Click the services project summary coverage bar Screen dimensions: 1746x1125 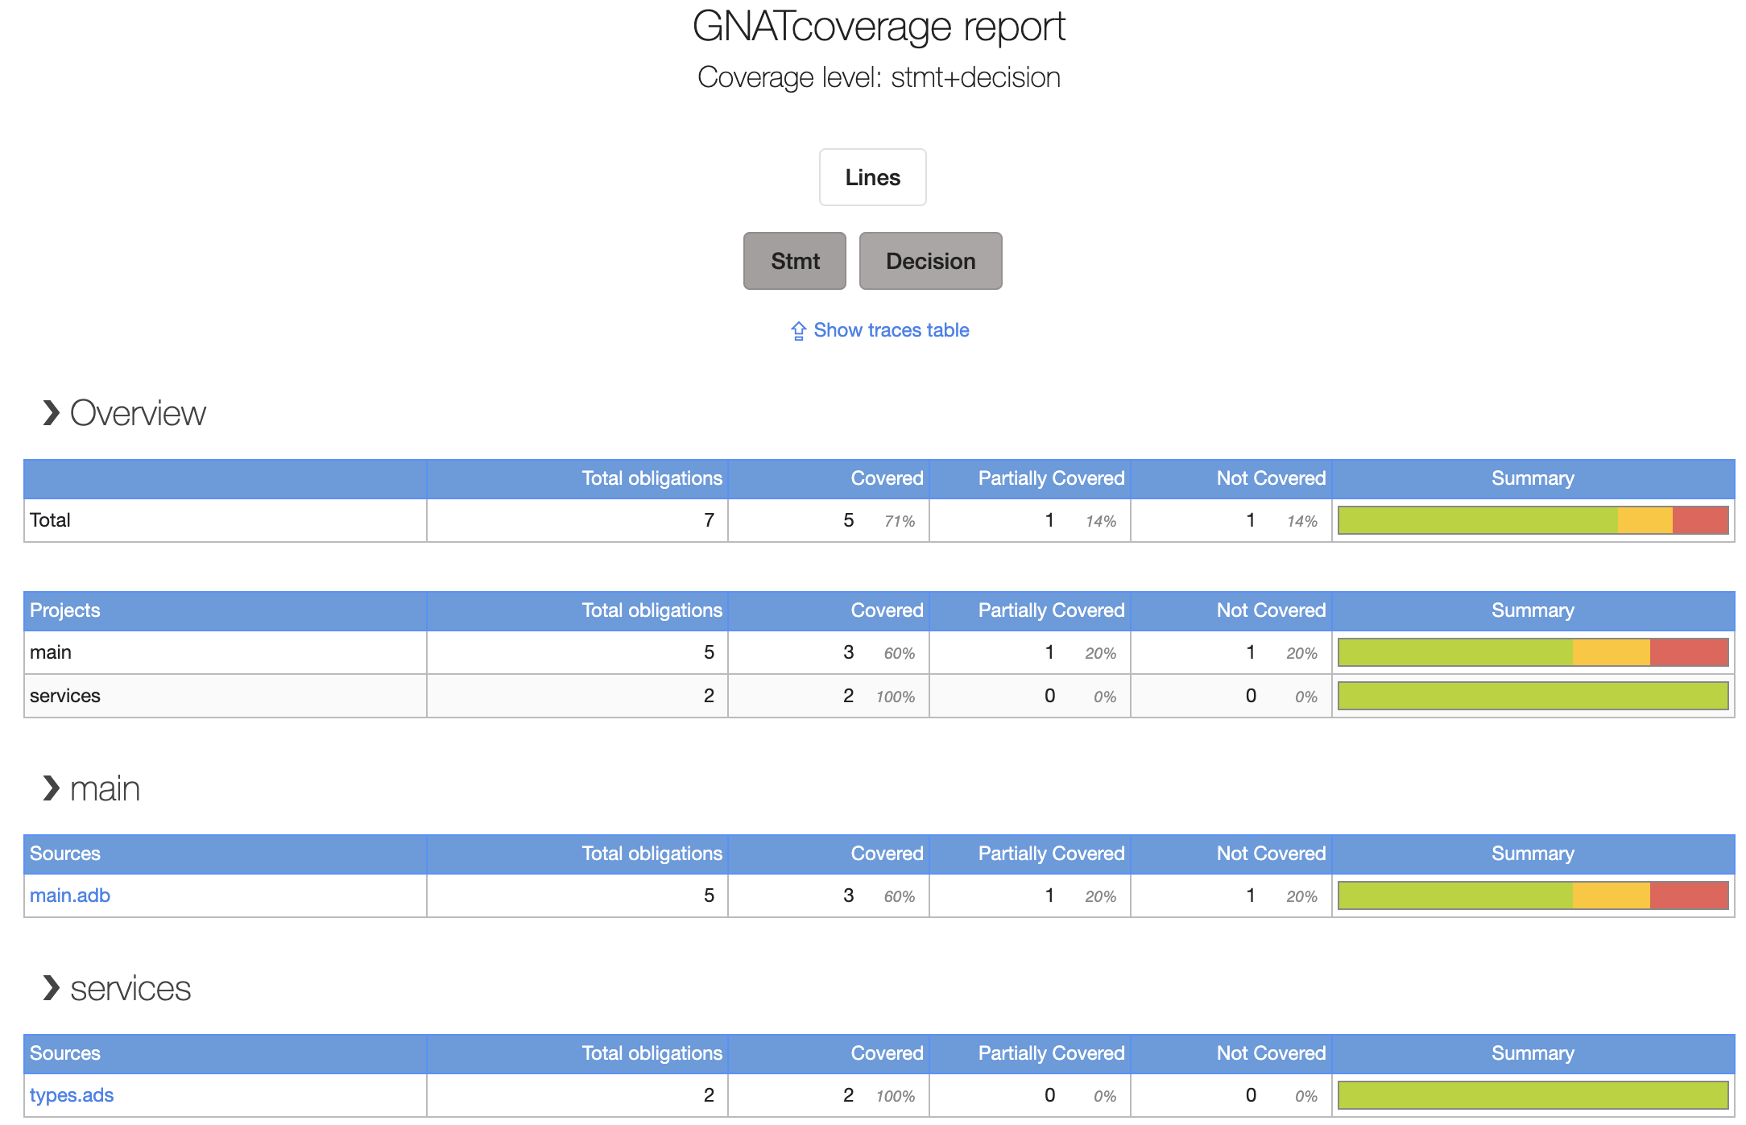[1533, 696]
